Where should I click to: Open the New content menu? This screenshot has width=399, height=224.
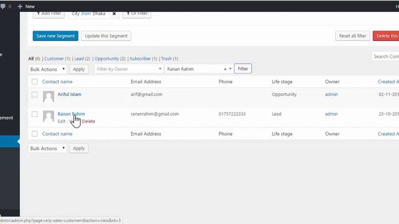26,6
